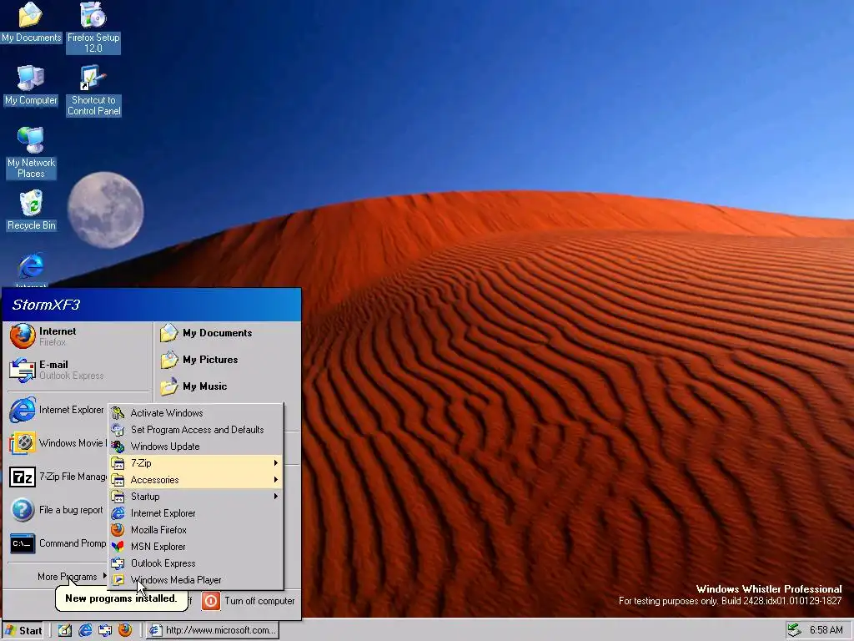This screenshot has width=854, height=641.
Task: Launch Firefox from quick launch bar
Action: point(125,630)
